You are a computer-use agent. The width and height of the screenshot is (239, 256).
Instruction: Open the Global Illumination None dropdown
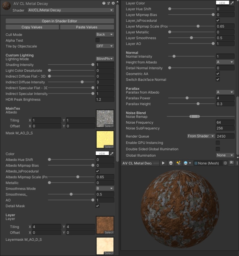coord(225,155)
